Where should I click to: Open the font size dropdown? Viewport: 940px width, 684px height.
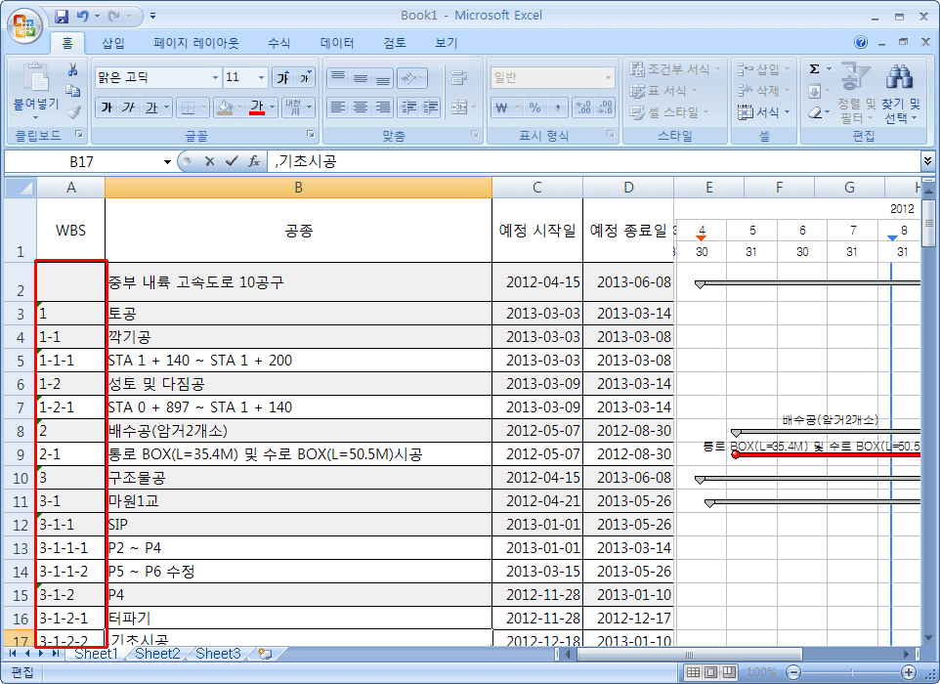261,78
